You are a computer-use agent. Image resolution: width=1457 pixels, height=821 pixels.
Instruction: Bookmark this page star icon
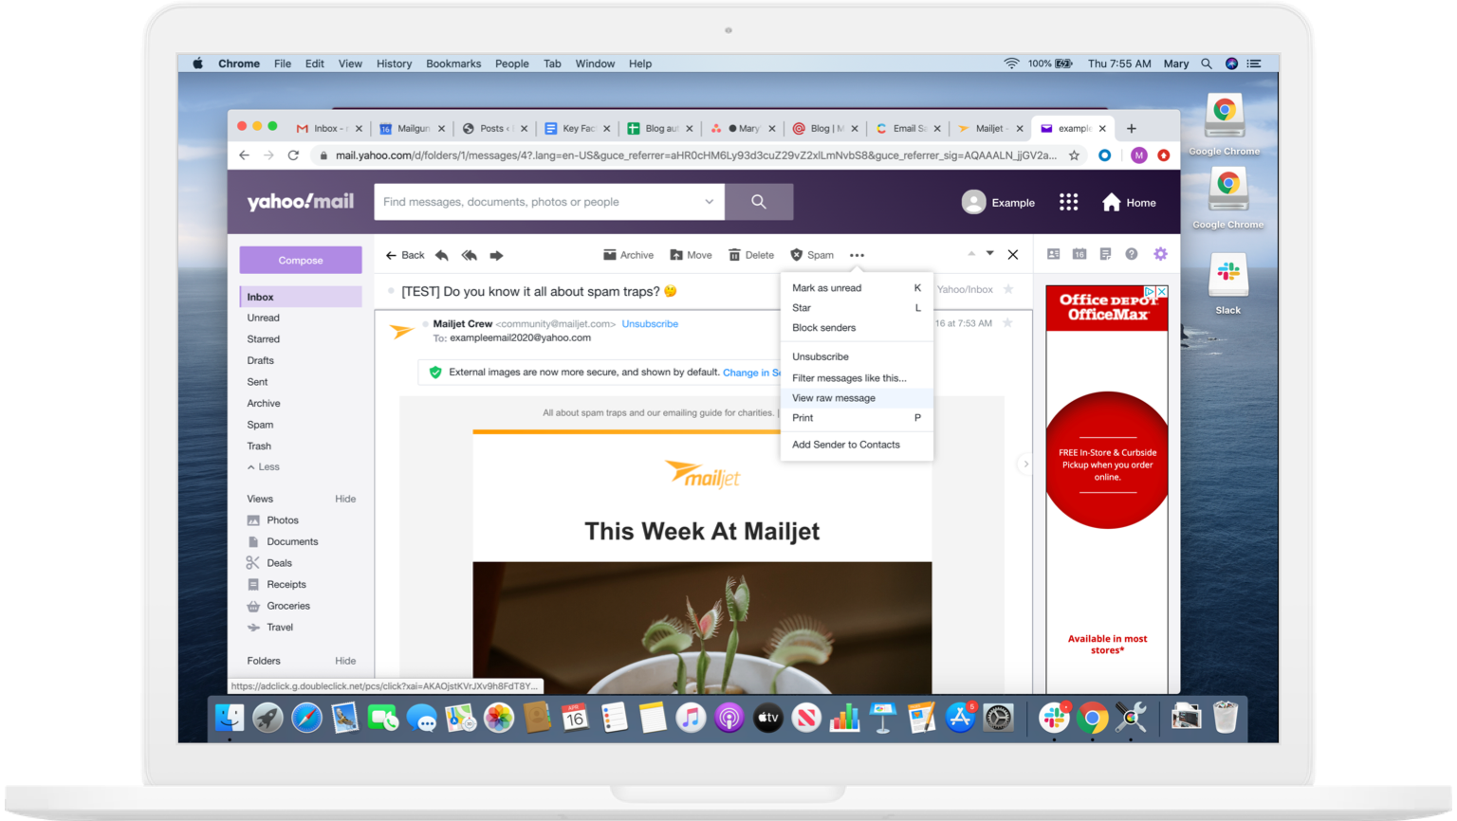click(1074, 155)
